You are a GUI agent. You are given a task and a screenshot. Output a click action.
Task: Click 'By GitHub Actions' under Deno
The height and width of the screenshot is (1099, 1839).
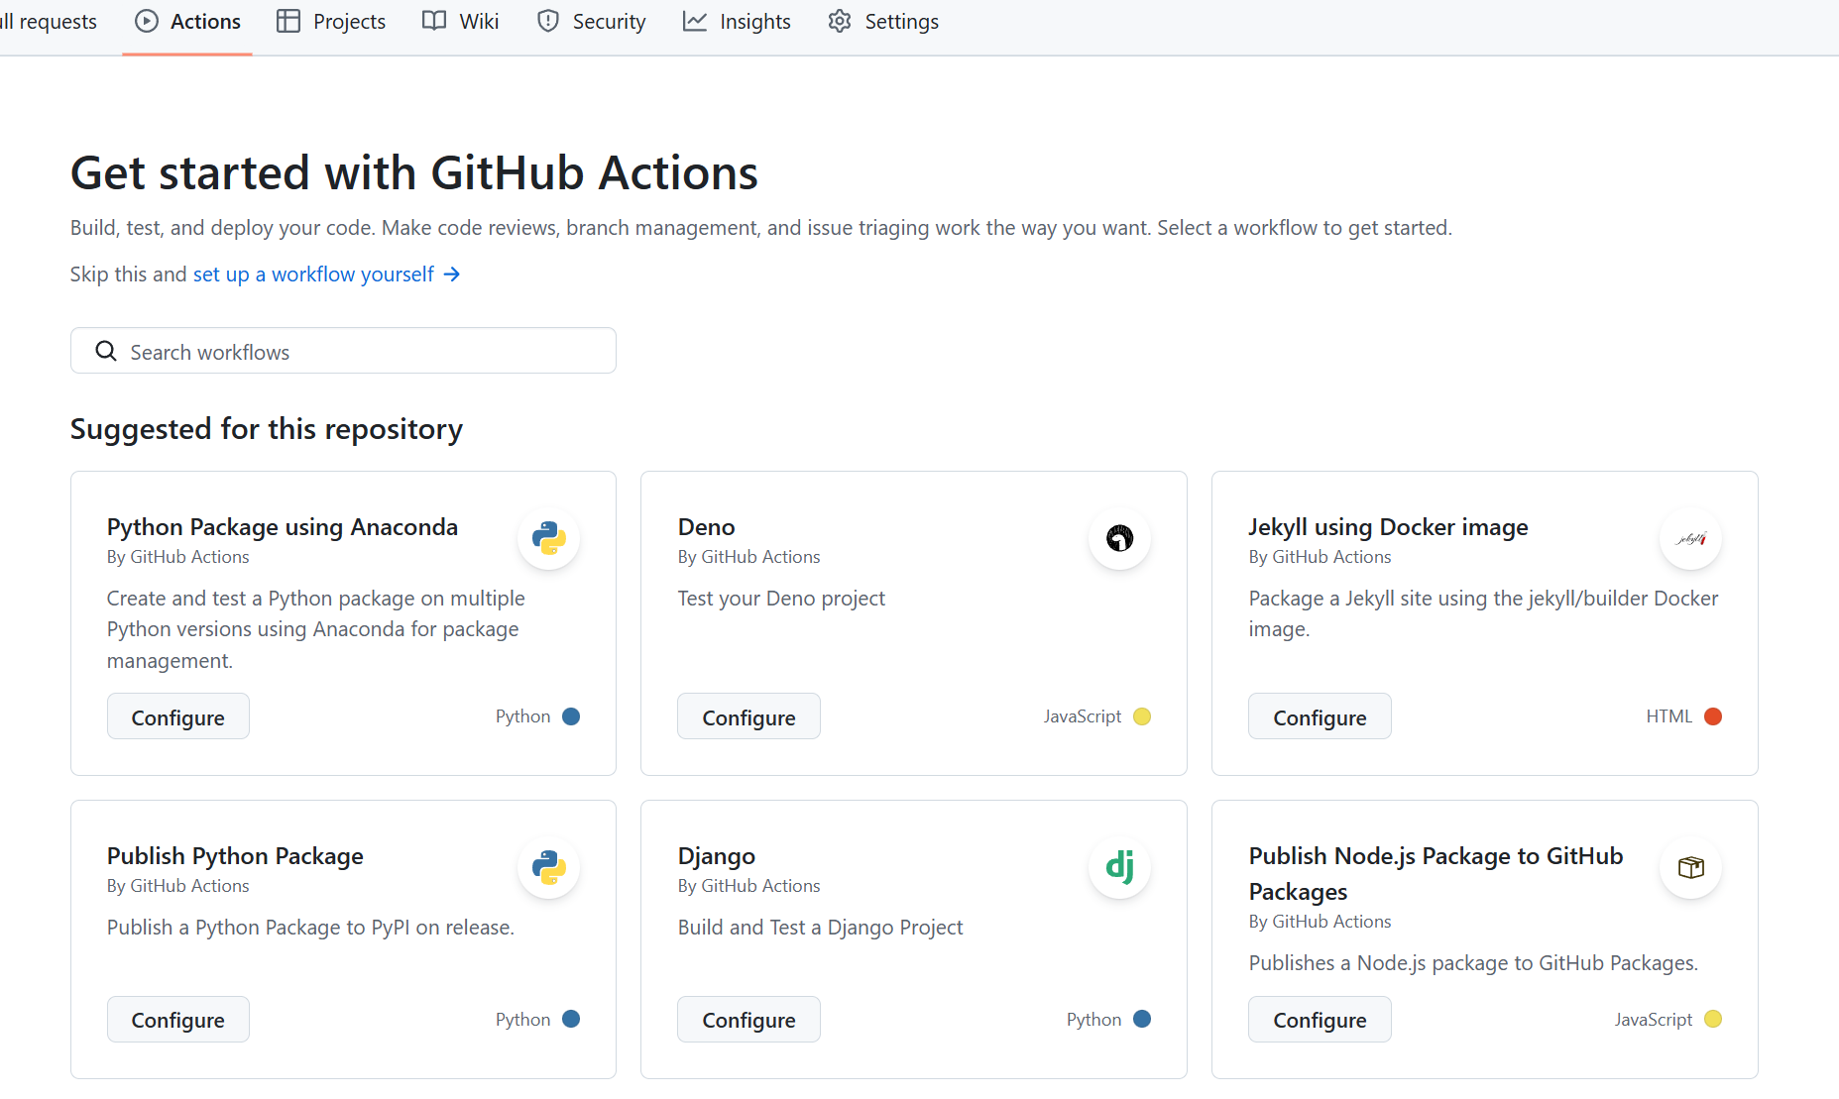pos(748,557)
